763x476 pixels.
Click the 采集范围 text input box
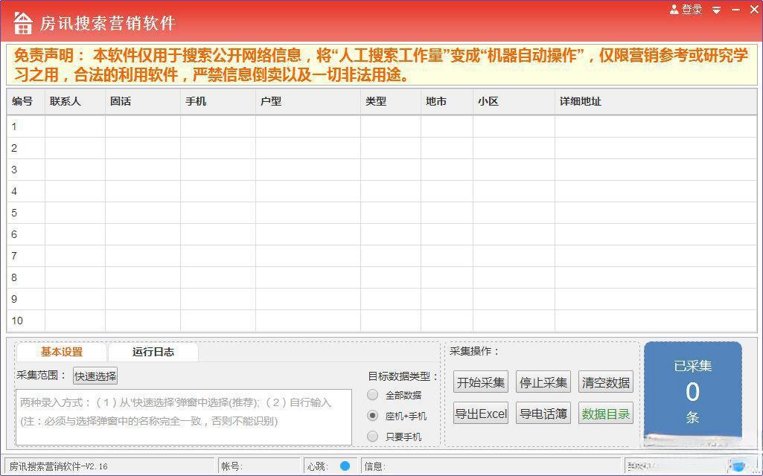pyautogui.click(x=183, y=416)
